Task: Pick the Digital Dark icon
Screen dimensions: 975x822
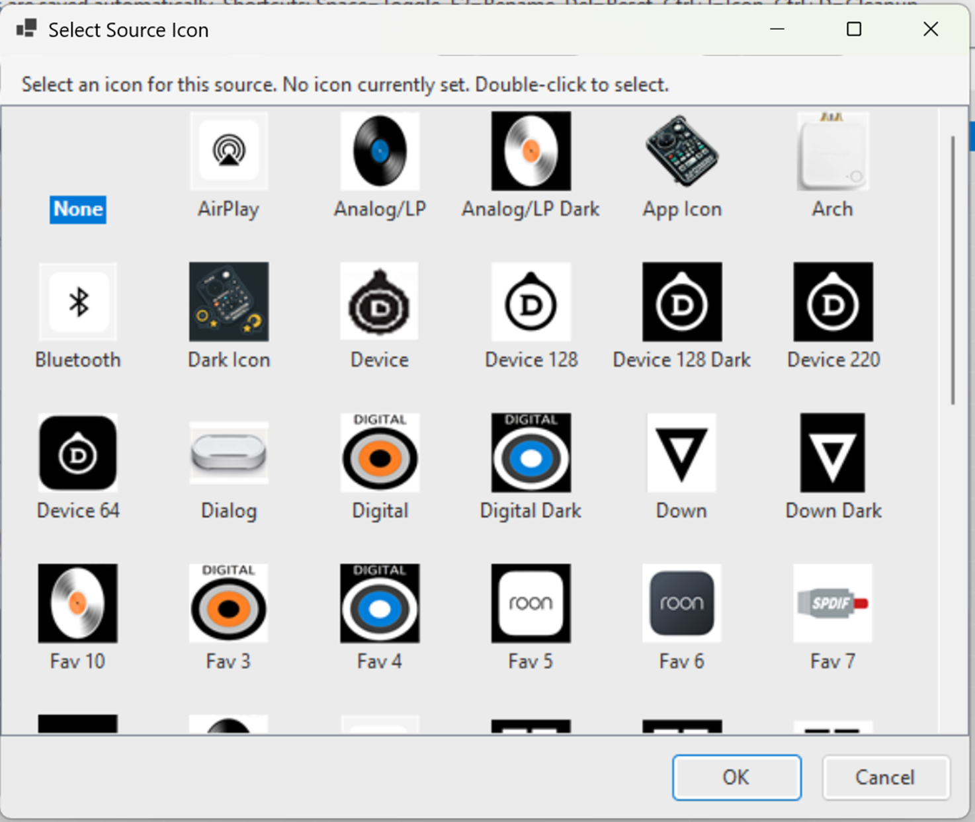Action: pos(530,452)
